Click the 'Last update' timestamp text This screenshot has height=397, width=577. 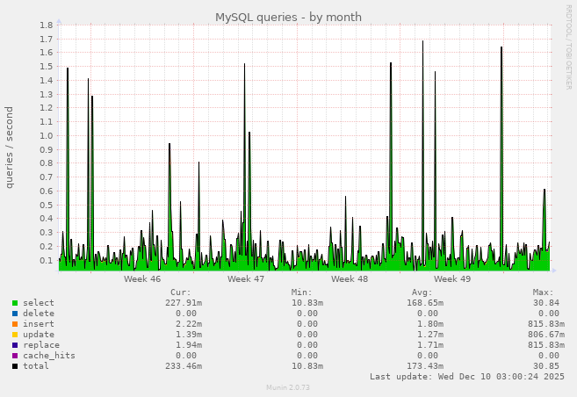tap(467, 377)
